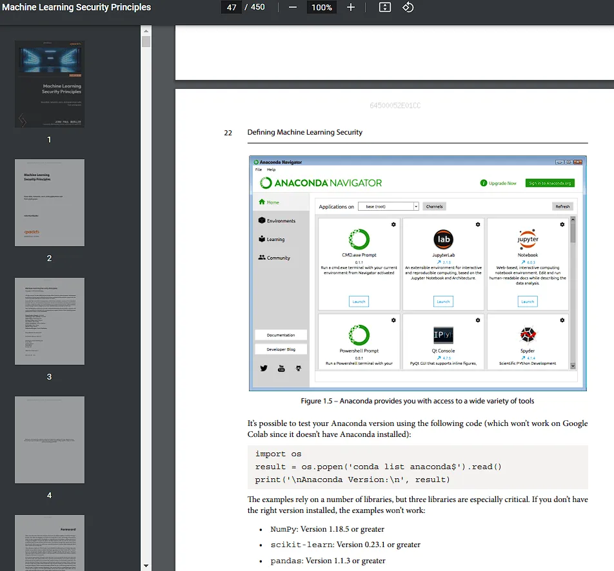Click the Spyder application icon
The height and width of the screenshot is (571, 614).
point(528,335)
